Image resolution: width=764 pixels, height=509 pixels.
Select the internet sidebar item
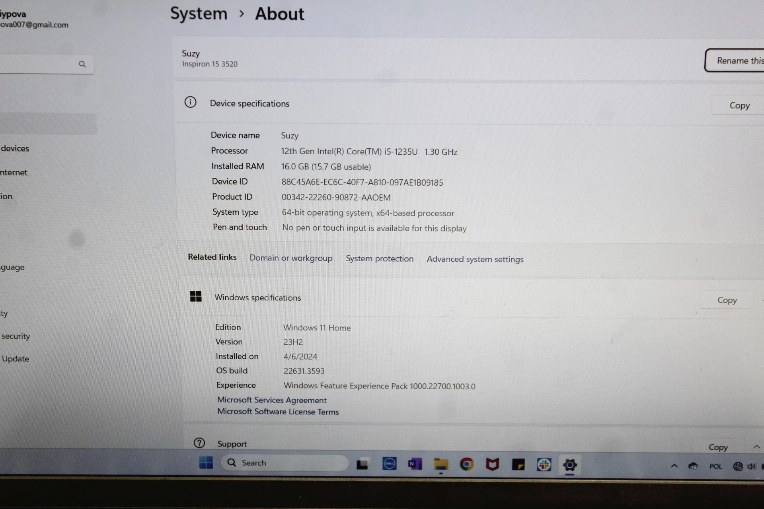pos(14,173)
